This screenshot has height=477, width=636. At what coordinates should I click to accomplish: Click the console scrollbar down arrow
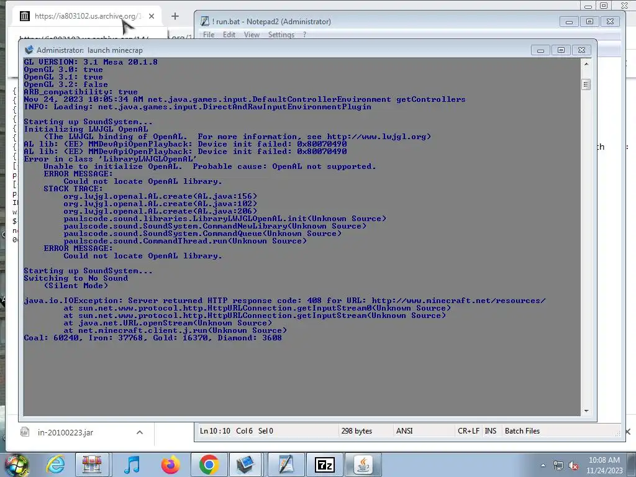coord(586,411)
